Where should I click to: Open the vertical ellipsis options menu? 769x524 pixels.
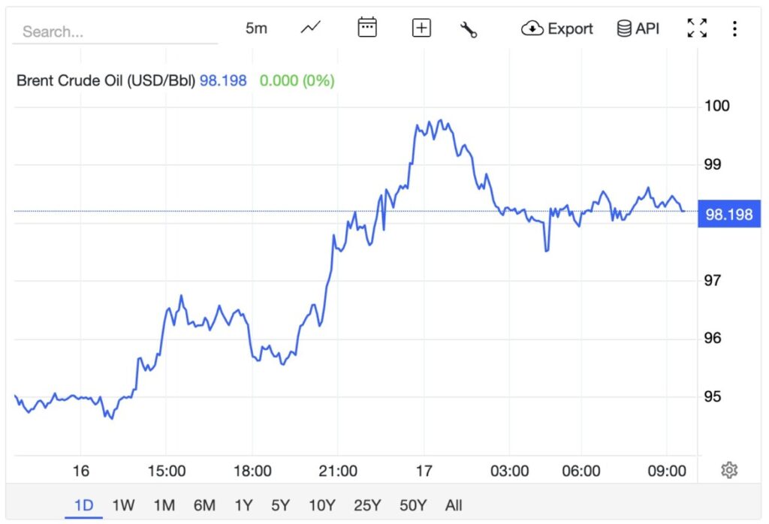734,28
